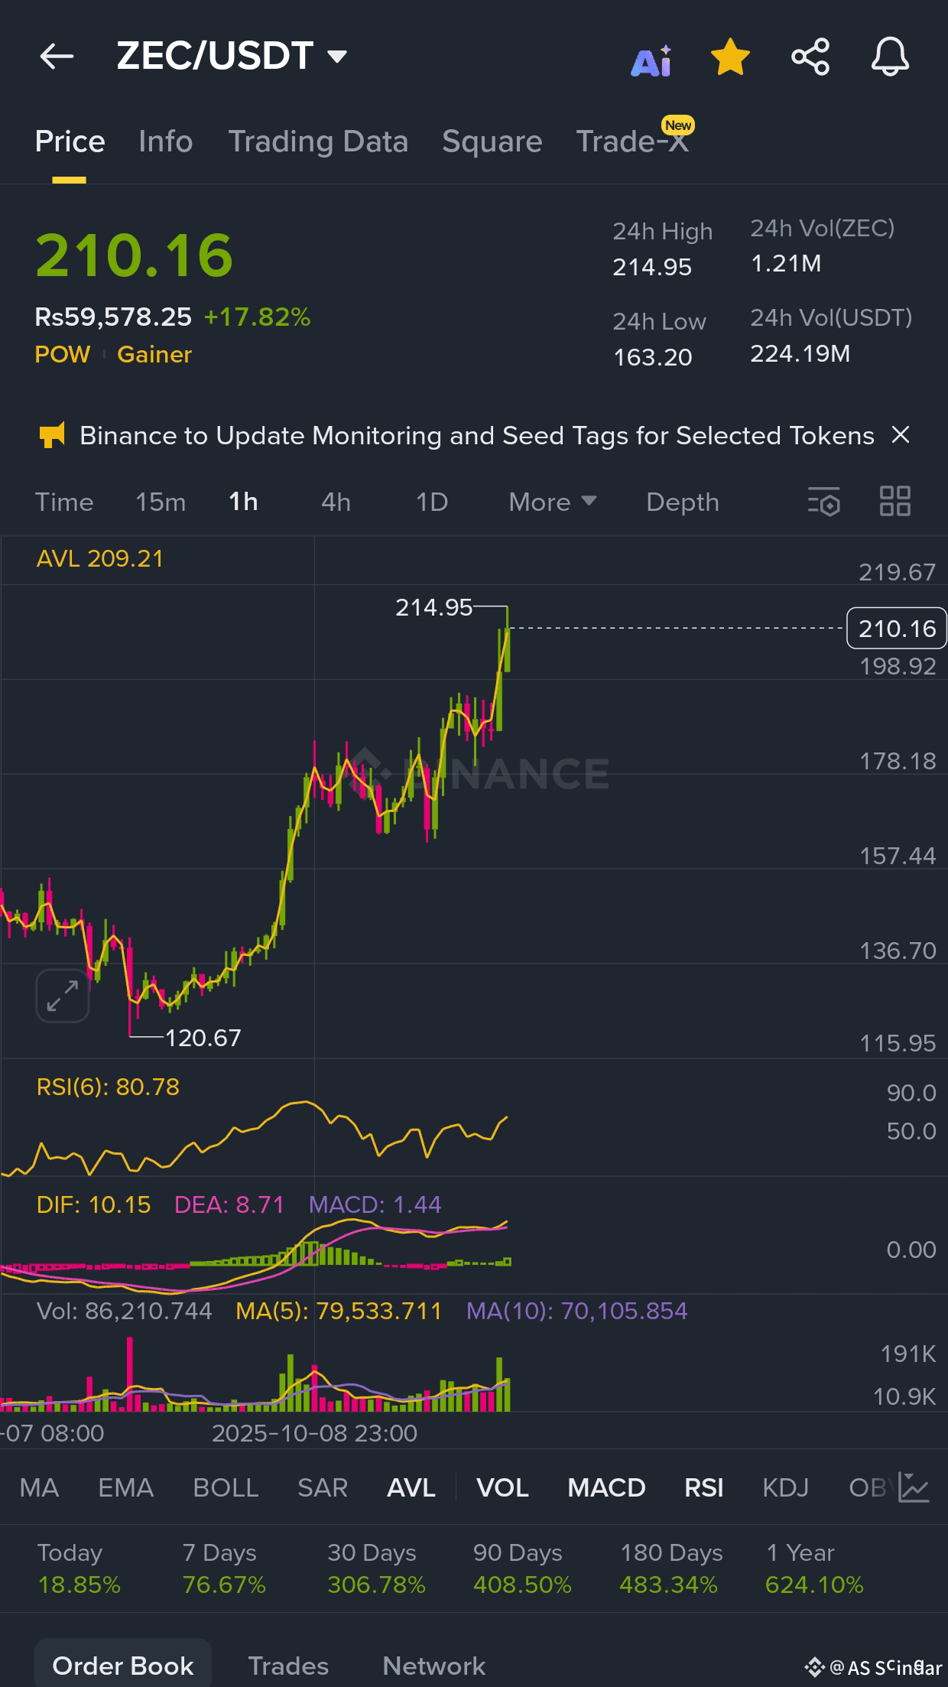Tap the megaphone announcement icon
The width and height of the screenshot is (948, 1687).
tap(52, 436)
